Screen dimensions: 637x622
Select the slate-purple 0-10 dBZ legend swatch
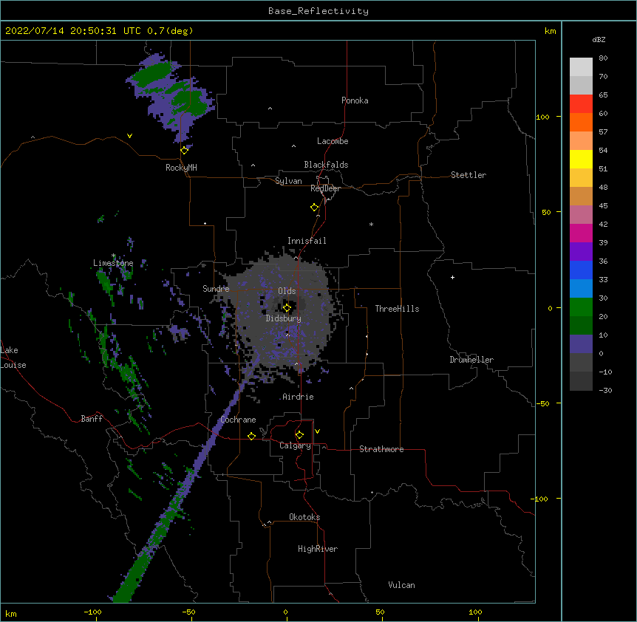coord(581,344)
